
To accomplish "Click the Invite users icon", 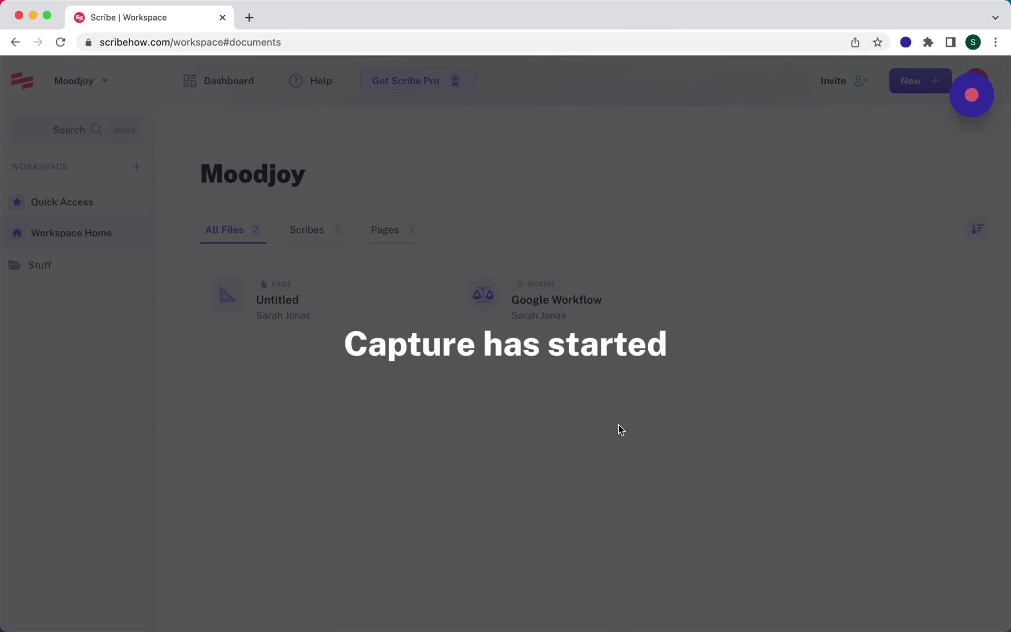I will [859, 81].
